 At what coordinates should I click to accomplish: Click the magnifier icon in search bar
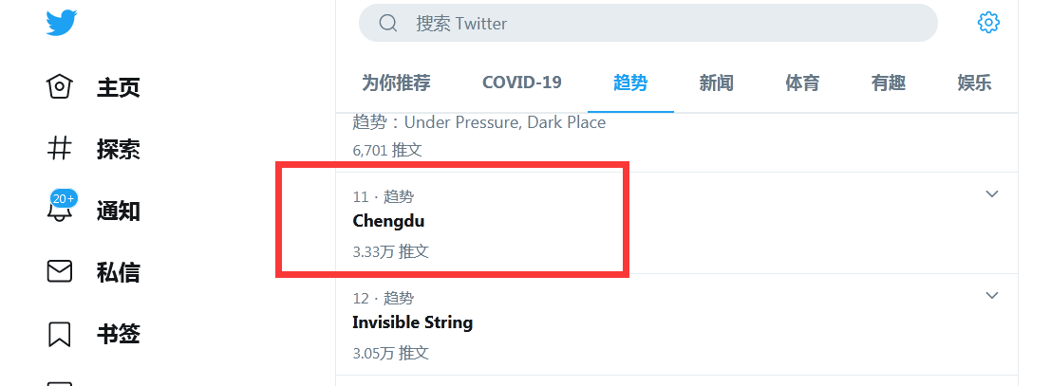pyautogui.click(x=388, y=24)
